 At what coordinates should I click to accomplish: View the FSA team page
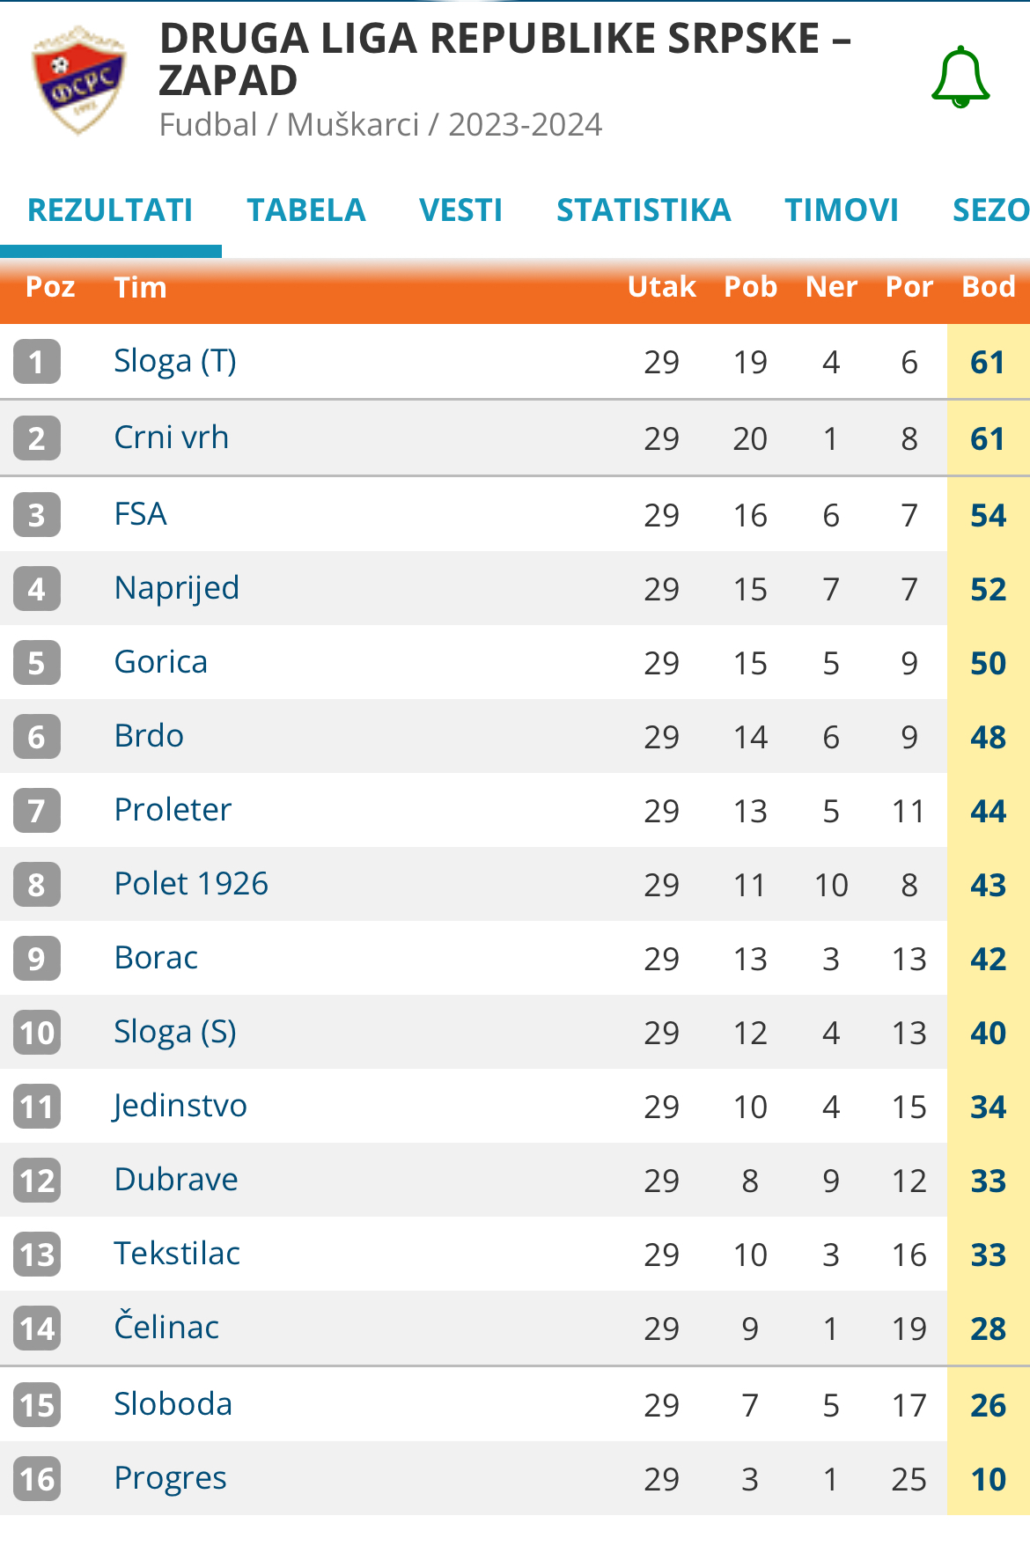(x=141, y=514)
